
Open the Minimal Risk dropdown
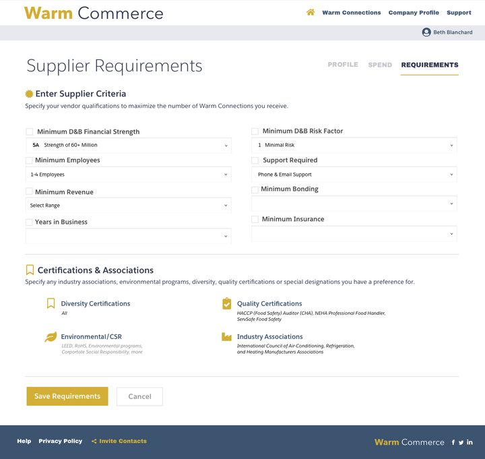354,145
